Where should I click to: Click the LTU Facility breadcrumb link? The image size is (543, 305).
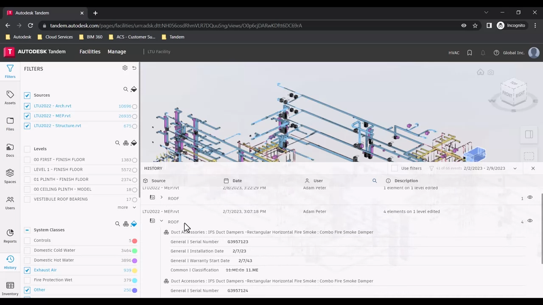[x=159, y=52]
